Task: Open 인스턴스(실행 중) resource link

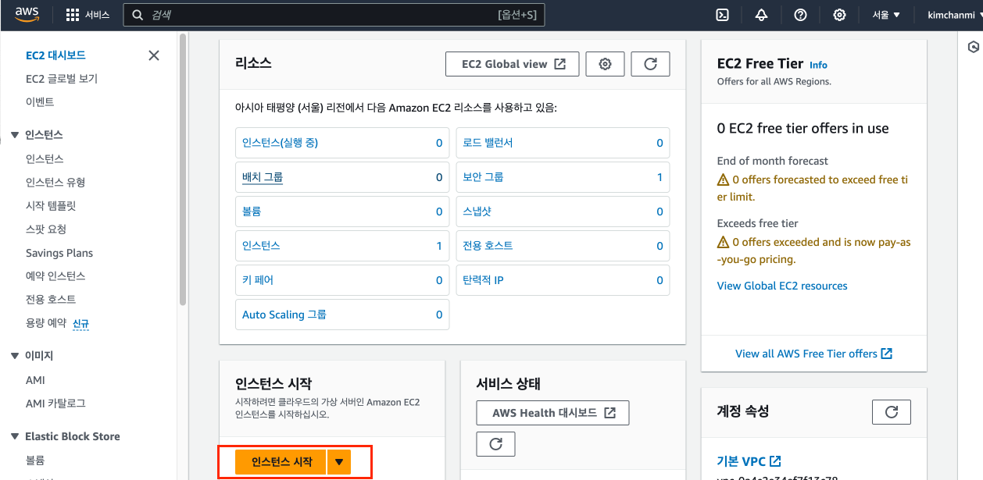Action: (280, 143)
